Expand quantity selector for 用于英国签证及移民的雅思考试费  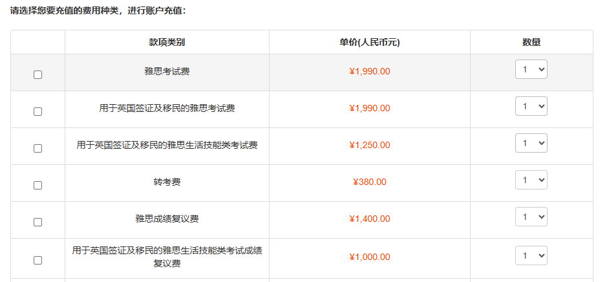click(x=531, y=106)
